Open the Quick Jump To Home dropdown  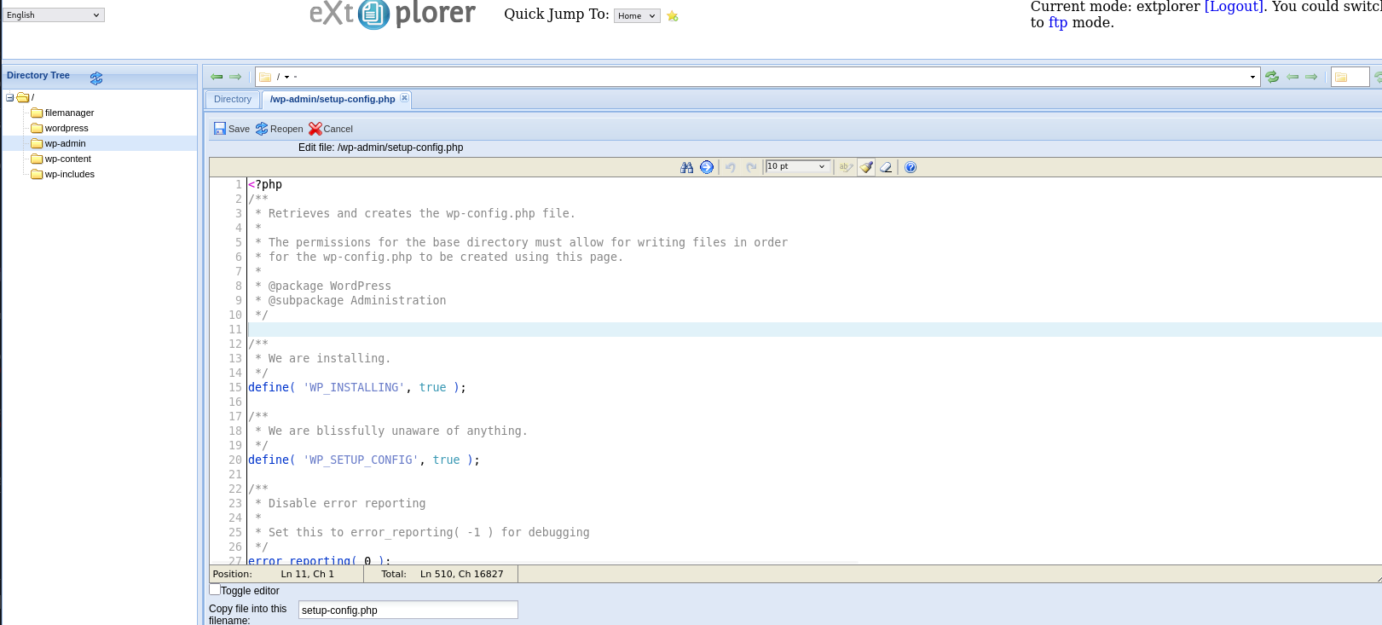point(637,16)
